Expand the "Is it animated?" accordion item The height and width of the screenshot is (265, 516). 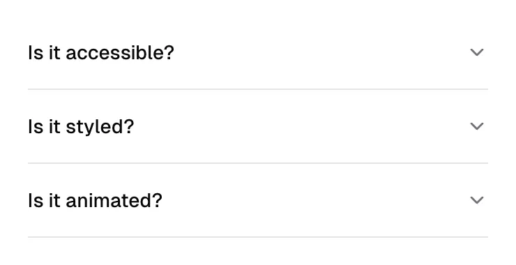(x=258, y=200)
